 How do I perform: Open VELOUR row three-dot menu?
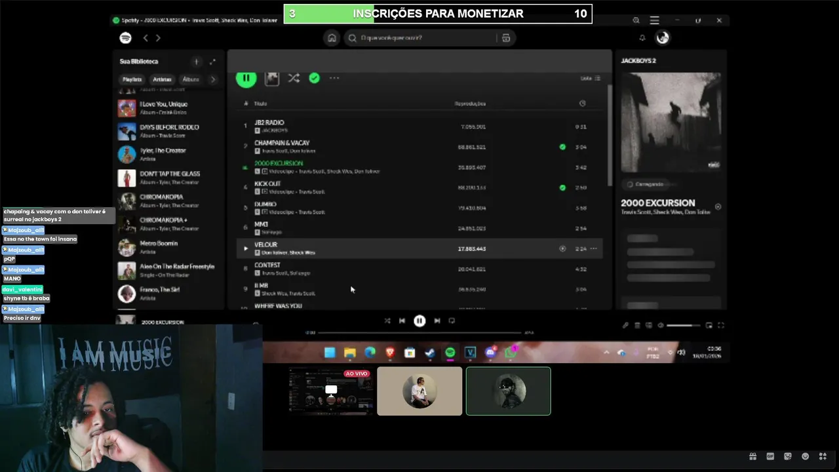click(593, 248)
